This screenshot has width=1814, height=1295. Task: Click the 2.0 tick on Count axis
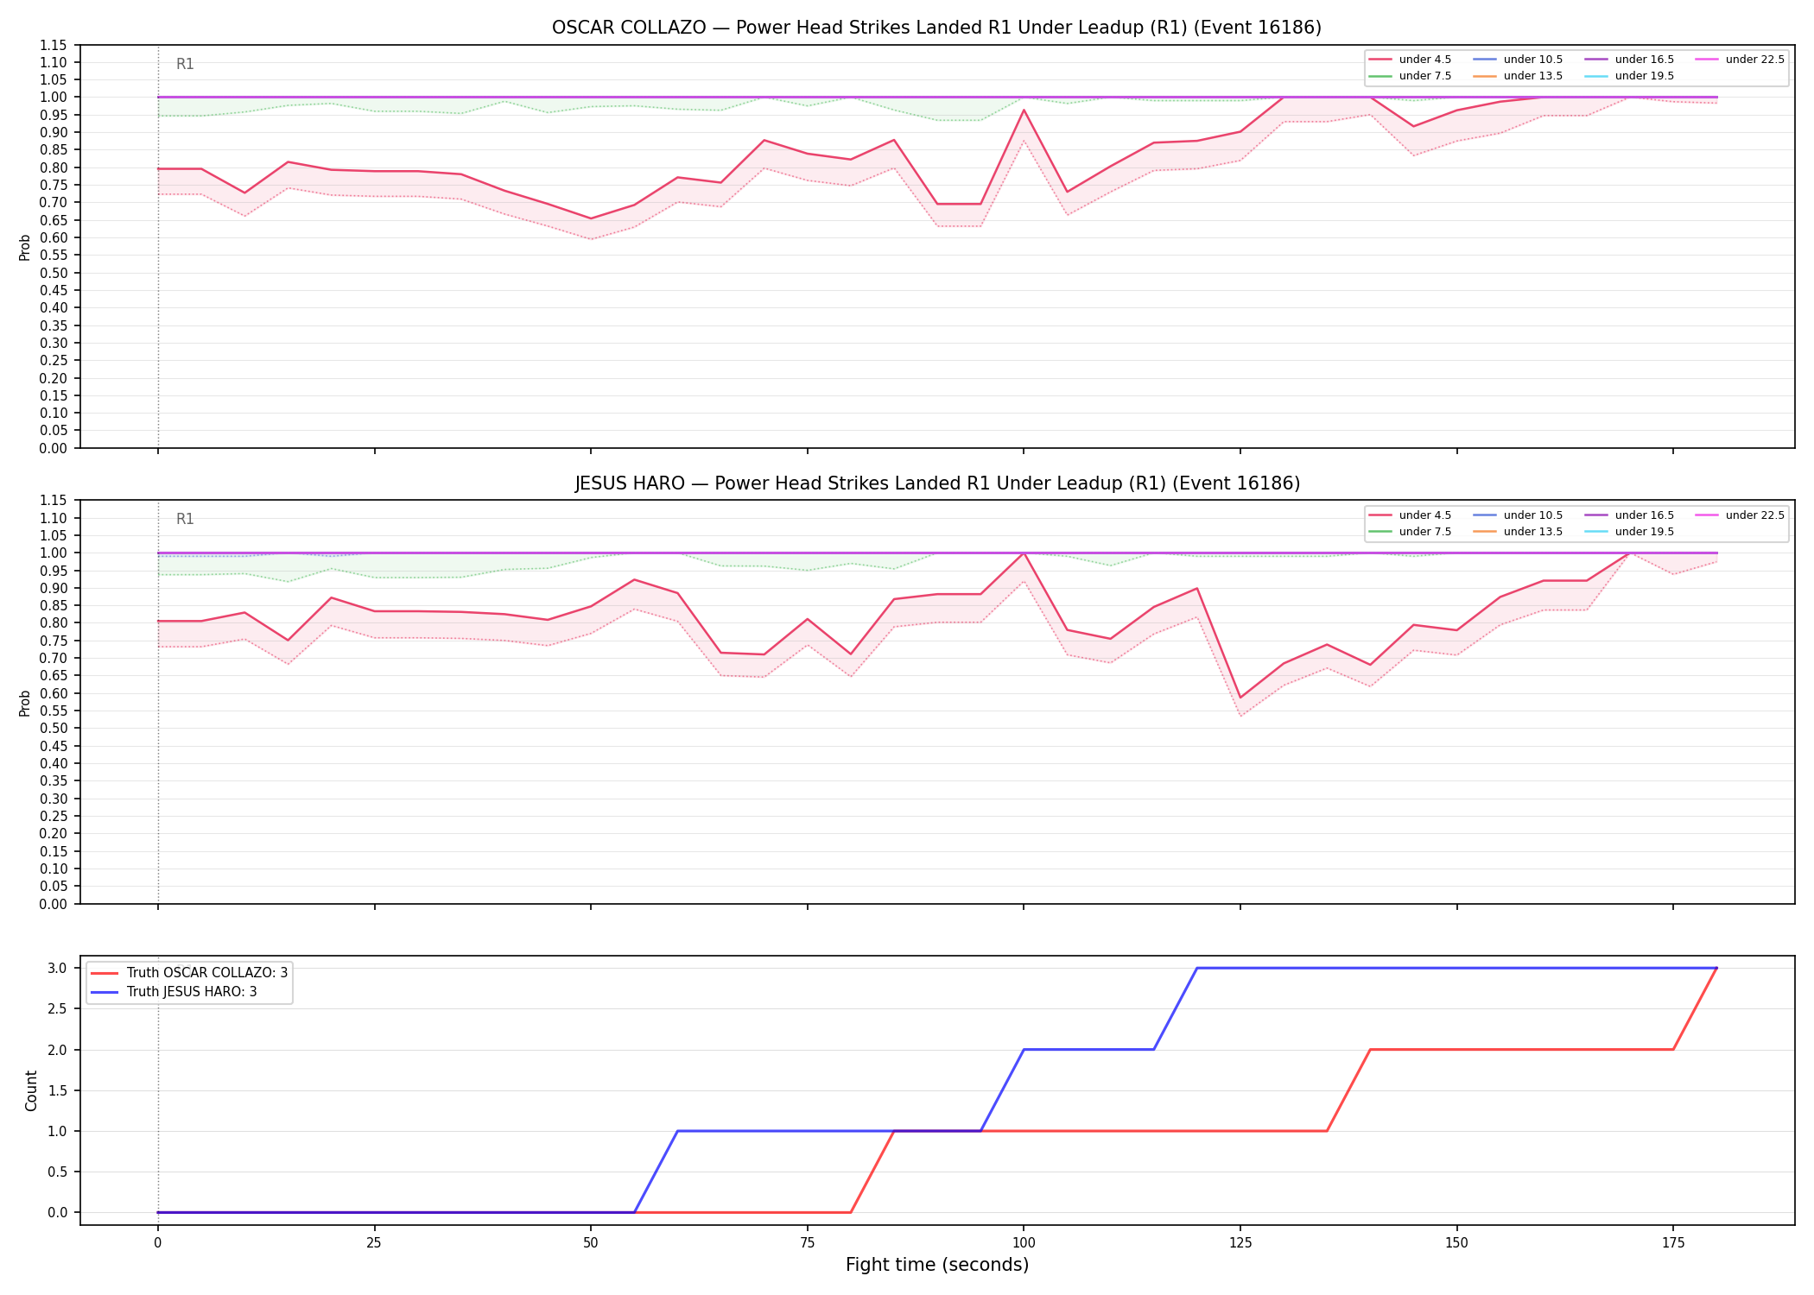point(59,1050)
